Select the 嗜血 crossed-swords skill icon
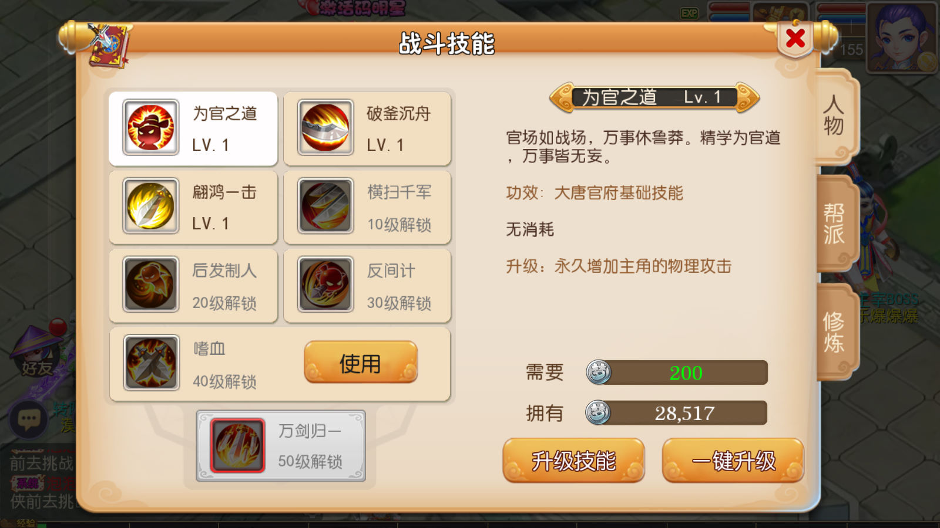This screenshot has width=940, height=528. 151,363
